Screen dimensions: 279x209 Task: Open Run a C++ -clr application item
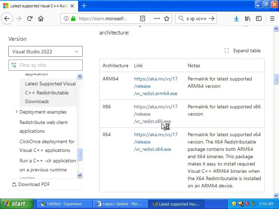(48, 165)
